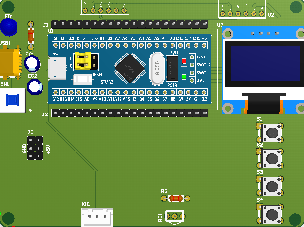This screenshot has width=304, height=227.
Task: Click the blue LED1 component
Action: point(8,27)
